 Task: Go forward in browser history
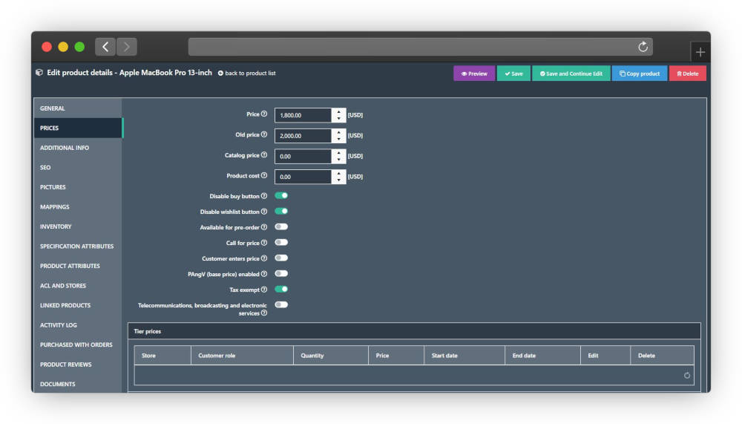coord(126,47)
